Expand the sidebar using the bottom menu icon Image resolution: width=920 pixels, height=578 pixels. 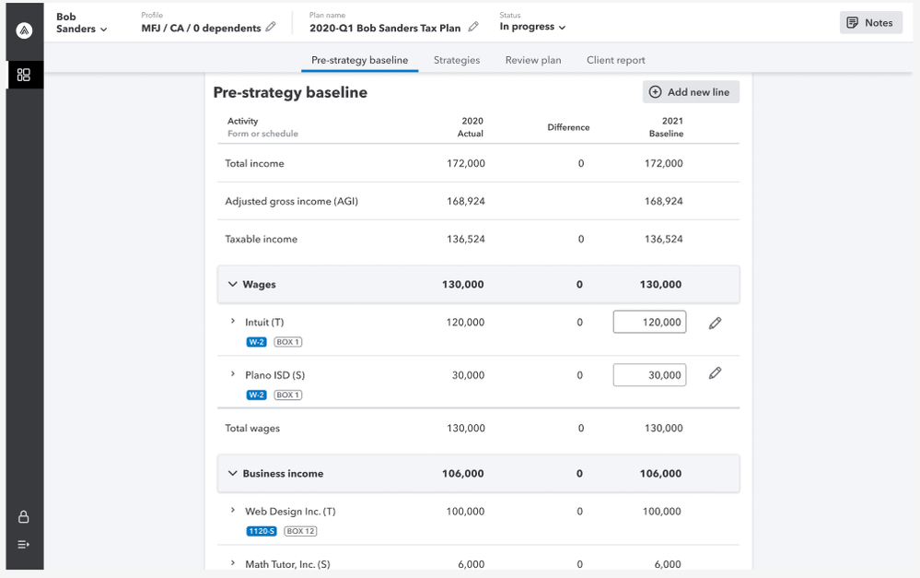point(24,545)
